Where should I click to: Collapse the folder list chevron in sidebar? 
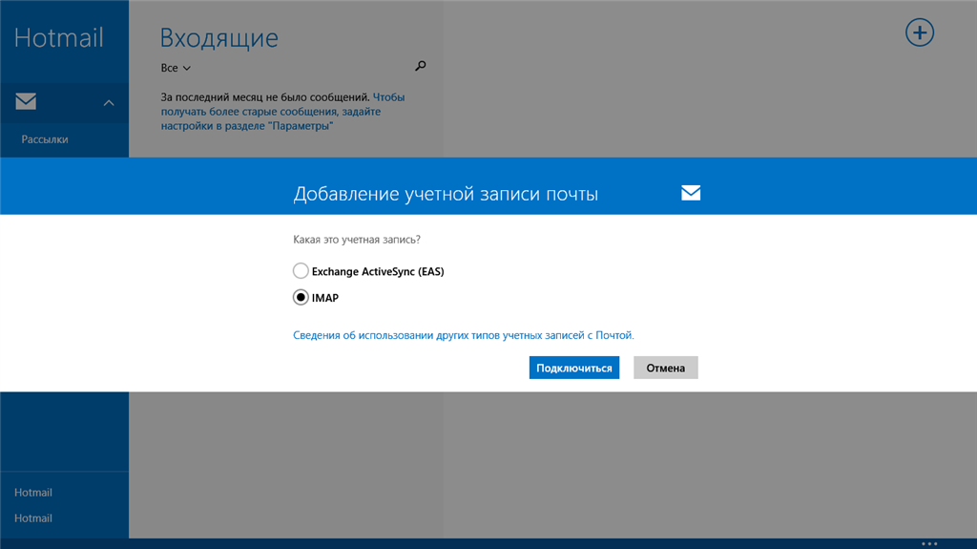tap(109, 103)
